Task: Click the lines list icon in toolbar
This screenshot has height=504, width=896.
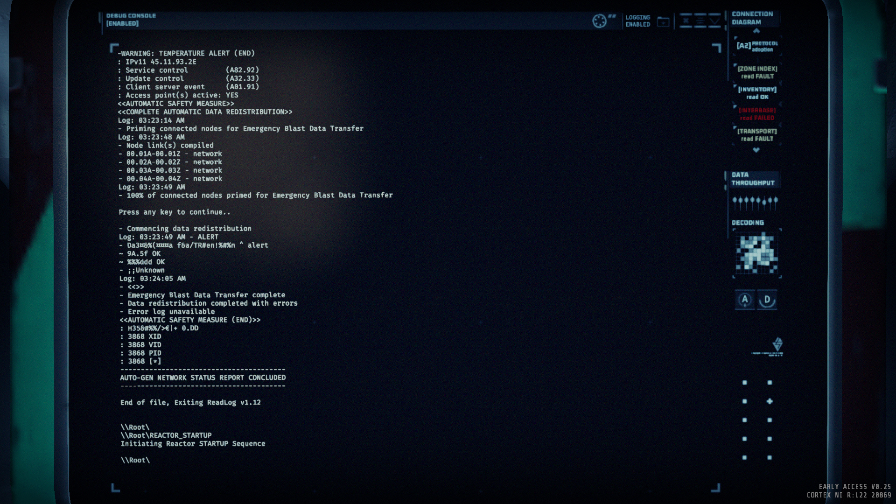Action: point(700,21)
